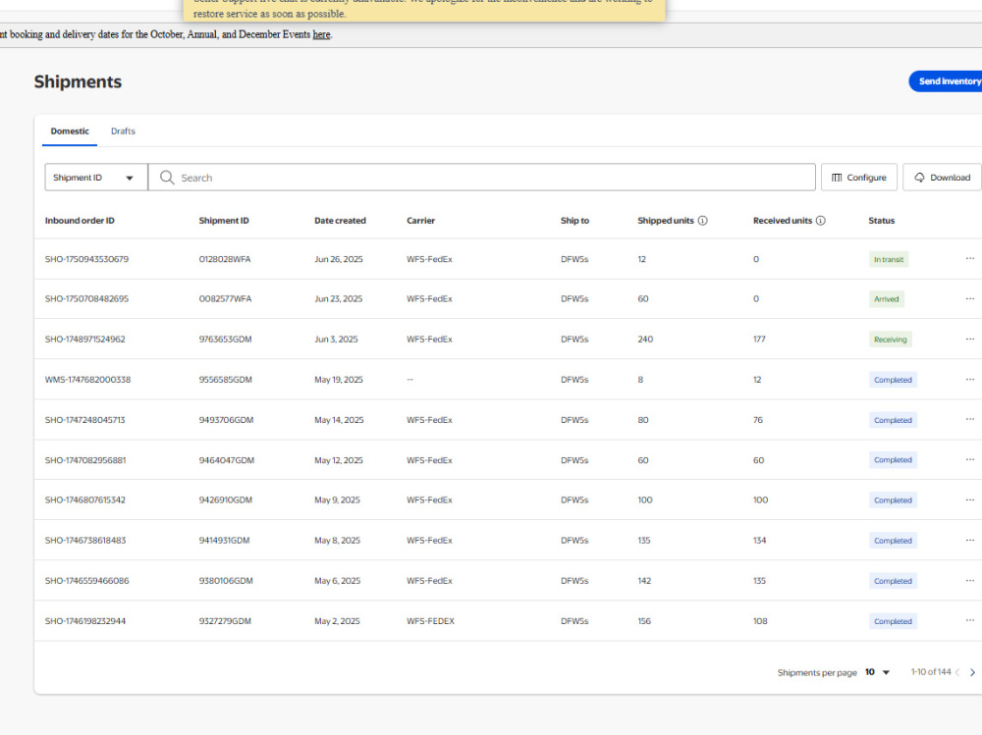
Task: Open the Shipment ID search filter dropdown
Action: 96,178
